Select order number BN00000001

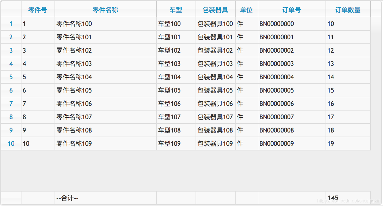tap(292, 37)
